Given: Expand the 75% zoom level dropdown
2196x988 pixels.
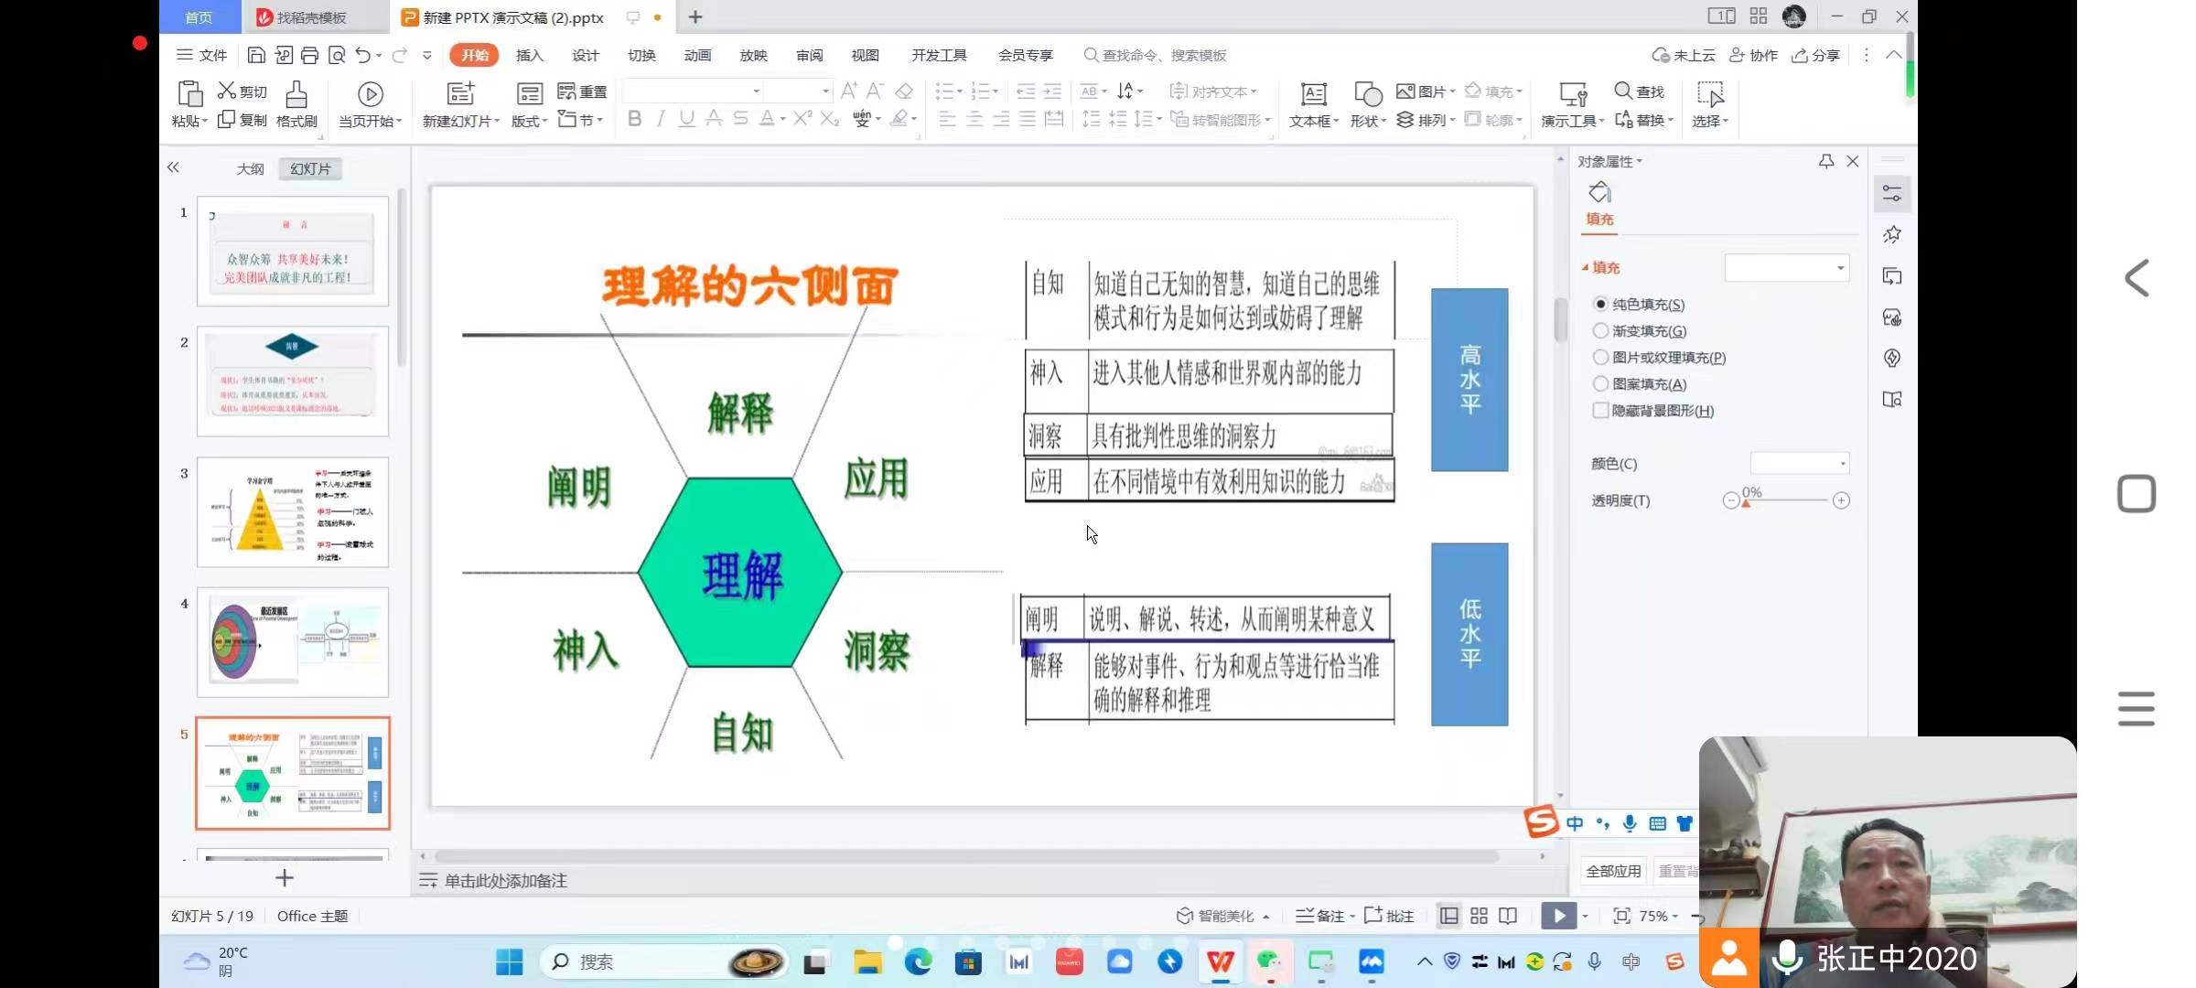Looking at the screenshot, I should click(1675, 917).
